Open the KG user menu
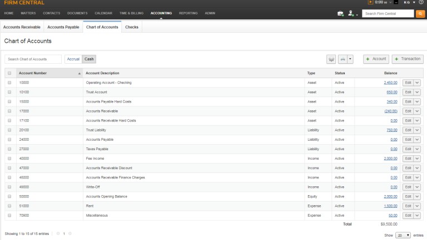Screen dimensions: 427x240 (409, 3)
